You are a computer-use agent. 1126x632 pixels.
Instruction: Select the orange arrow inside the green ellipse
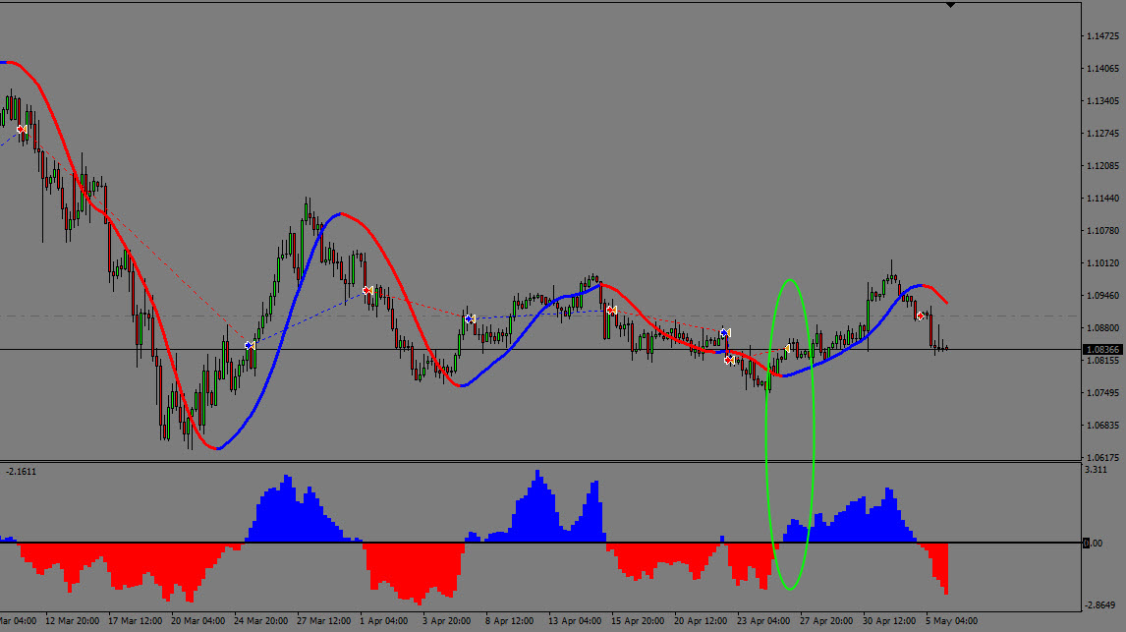(788, 348)
